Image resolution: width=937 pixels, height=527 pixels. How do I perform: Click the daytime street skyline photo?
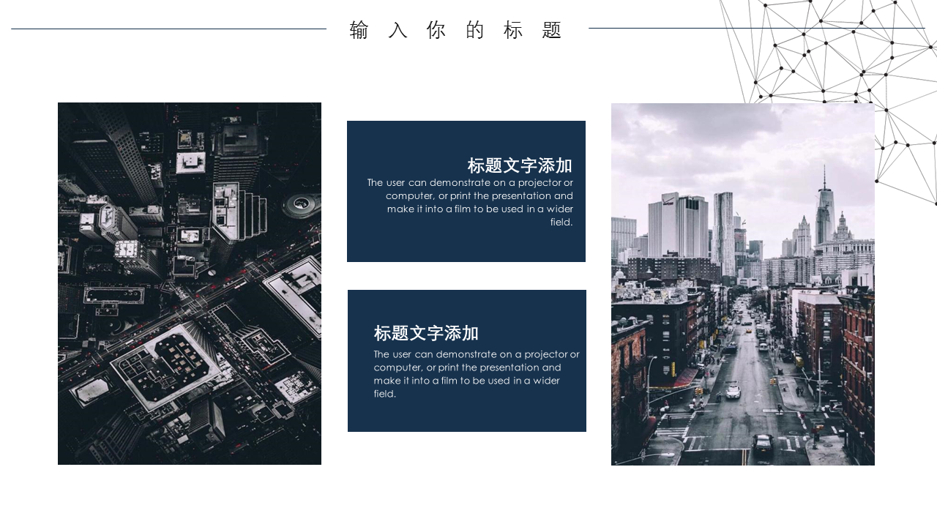(743, 284)
